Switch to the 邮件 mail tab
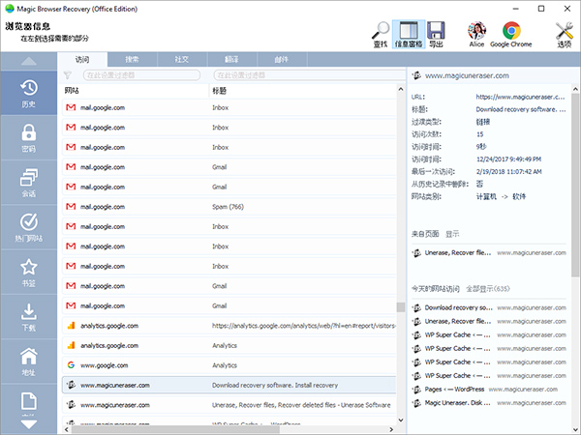 click(x=282, y=60)
